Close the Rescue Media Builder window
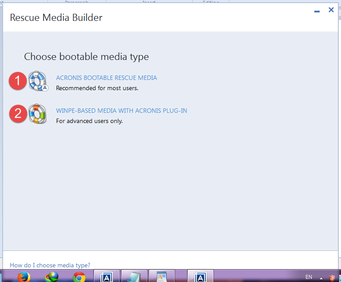 click(x=331, y=10)
